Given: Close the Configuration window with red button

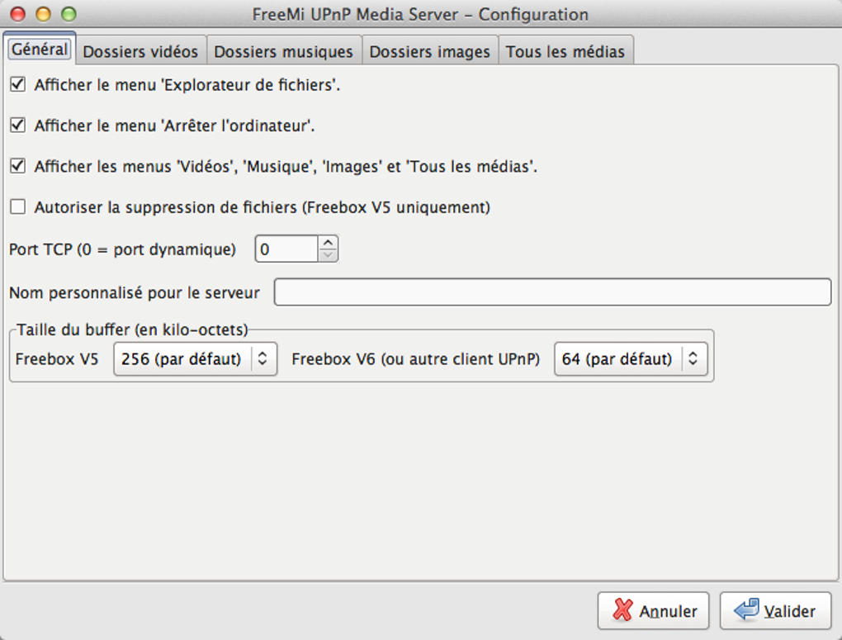Looking at the screenshot, I should (17, 14).
